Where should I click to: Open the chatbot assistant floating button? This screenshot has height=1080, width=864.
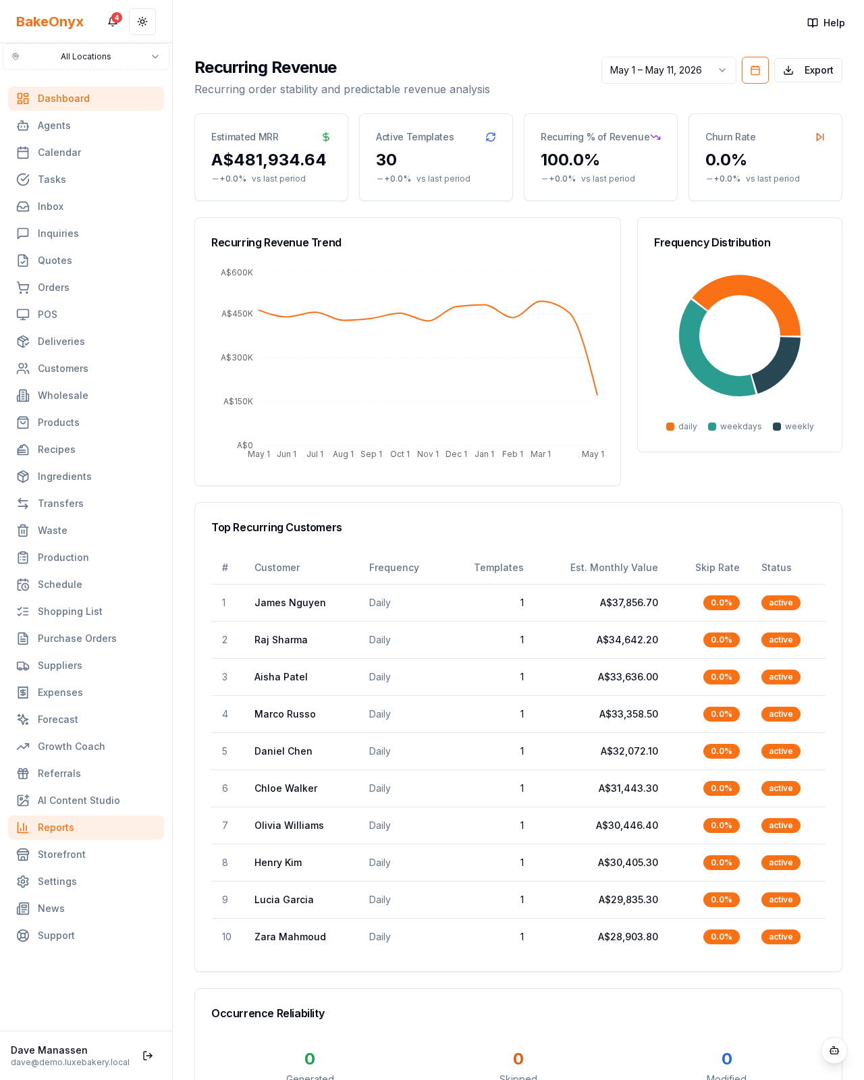[834, 1050]
